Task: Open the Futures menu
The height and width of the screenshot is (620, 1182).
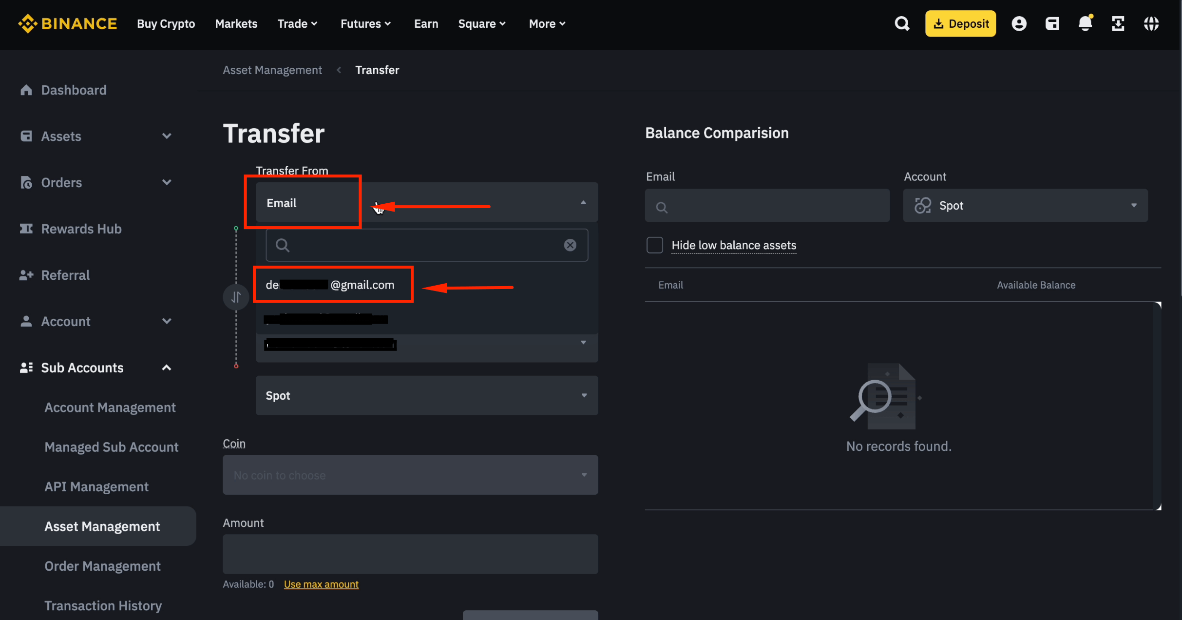Action: [x=365, y=23]
